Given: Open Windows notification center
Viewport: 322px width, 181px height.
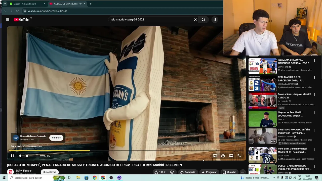Looking at the screenshot, I should click(x=316, y=178).
